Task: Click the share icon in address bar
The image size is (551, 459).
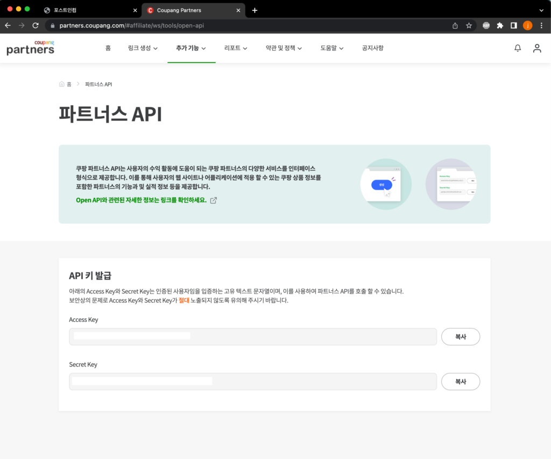Action: (x=455, y=26)
